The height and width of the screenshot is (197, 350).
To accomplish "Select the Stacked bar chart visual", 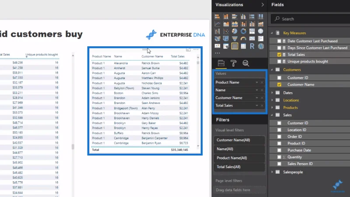I will 217,17.
